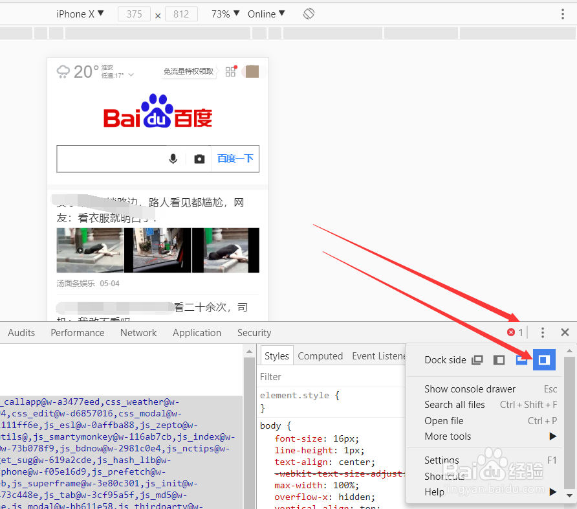Switch to the Security tab
The image size is (577, 509).
(x=254, y=333)
